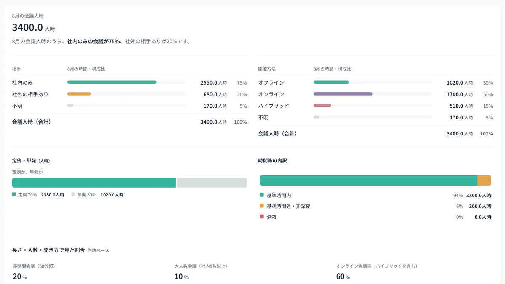Click the 200.0人時 value for 基準時間外
Image resolution: width=505 pixels, height=284 pixels.
coord(480,206)
